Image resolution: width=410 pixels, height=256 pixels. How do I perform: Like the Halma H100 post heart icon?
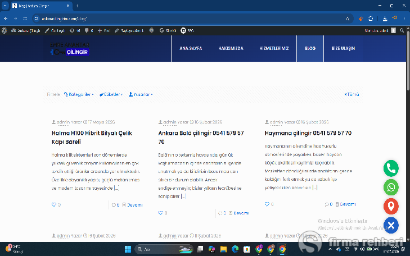tap(54, 204)
